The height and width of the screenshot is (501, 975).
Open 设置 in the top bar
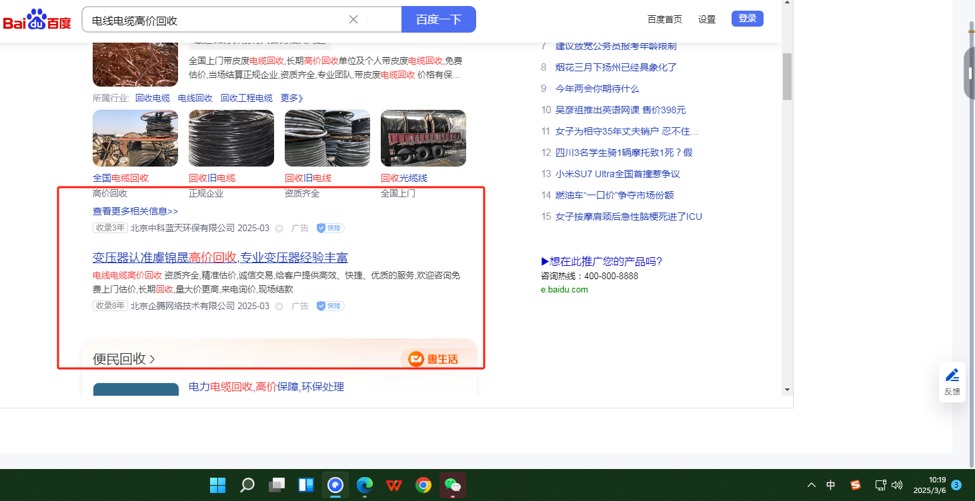(707, 19)
